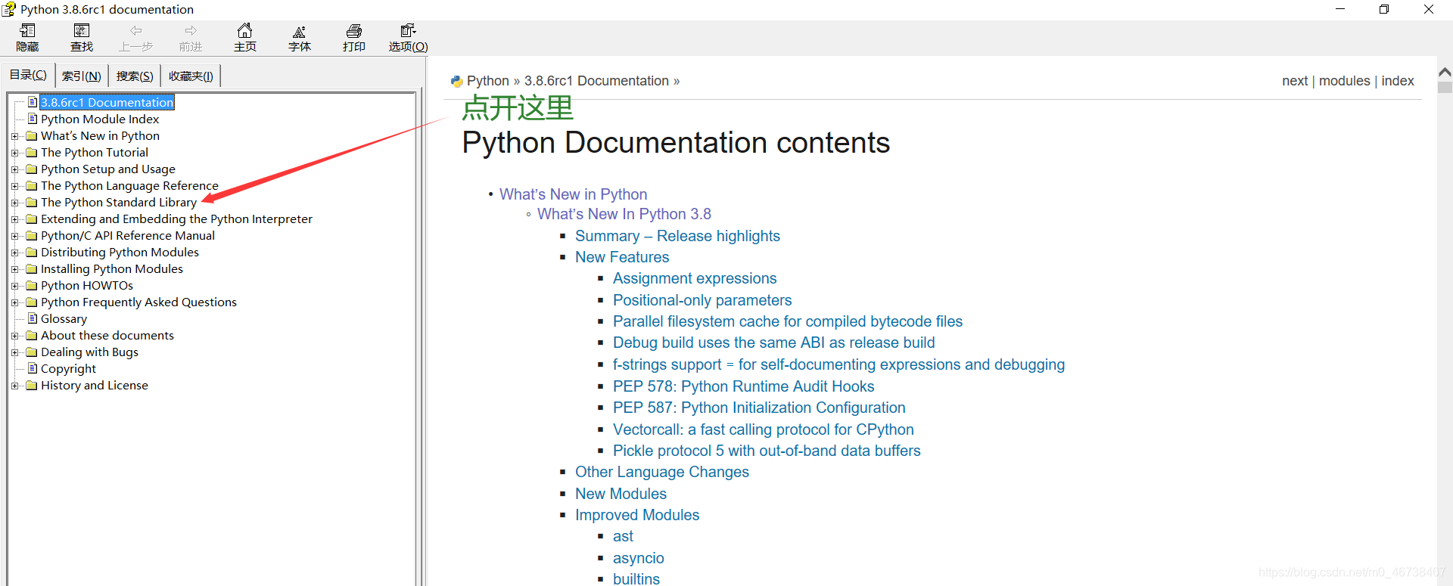Open Summary – Release highlights link
This screenshot has height=586, width=1453.
677,236
